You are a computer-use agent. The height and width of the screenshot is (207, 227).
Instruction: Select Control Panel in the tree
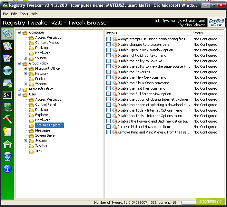pos(45,104)
